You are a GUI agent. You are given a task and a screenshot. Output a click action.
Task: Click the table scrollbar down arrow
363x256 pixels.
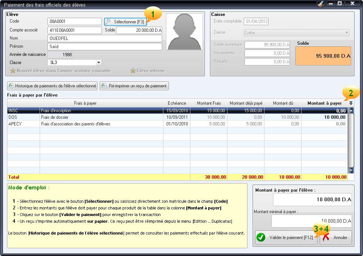(x=351, y=170)
